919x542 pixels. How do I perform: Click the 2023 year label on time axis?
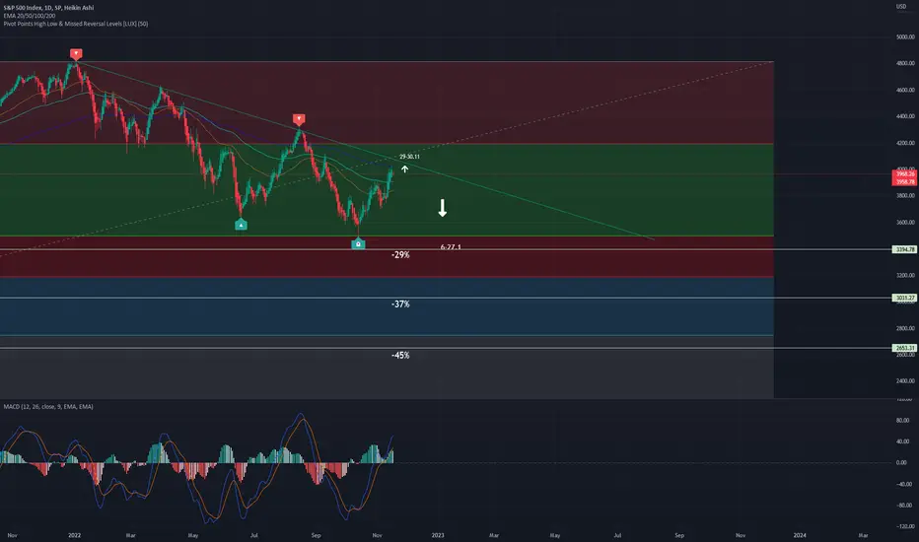coord(438,535)
